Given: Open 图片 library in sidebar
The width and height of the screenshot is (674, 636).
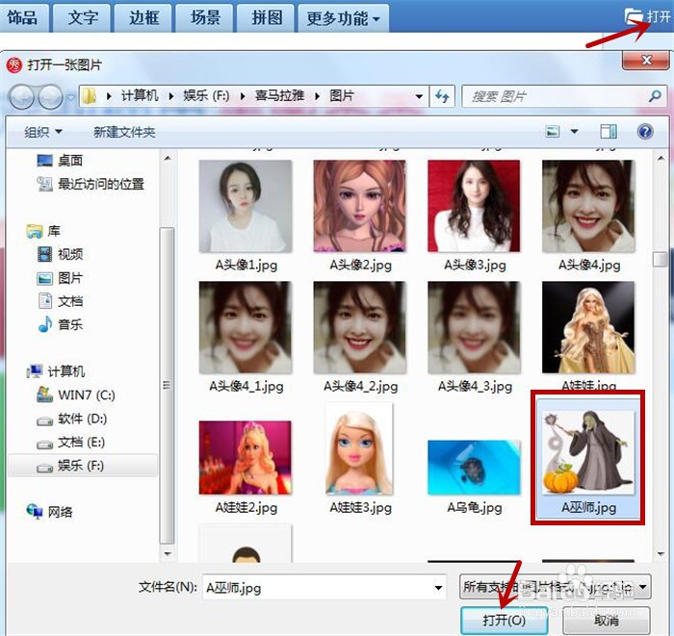Looking at the screenshot, I should point(60,278).
